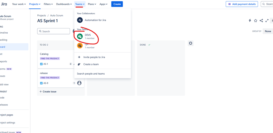Star the board with star icon
The width and height of the screenshot is (273, 133).
pyautogui.click(x=256, y=20)
